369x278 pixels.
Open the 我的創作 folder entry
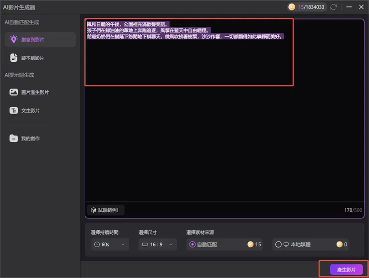[x=40, y=139]
